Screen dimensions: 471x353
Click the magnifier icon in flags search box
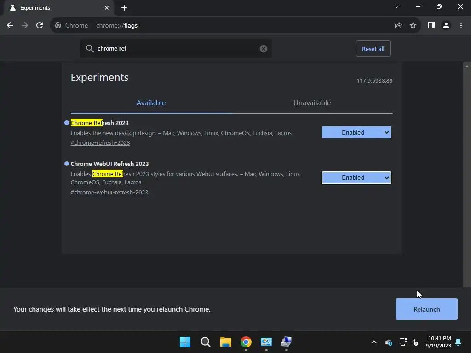coord(90,48)
